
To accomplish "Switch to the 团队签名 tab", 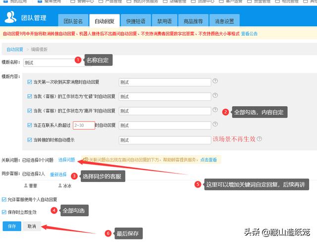I will [x=73, y=21].
